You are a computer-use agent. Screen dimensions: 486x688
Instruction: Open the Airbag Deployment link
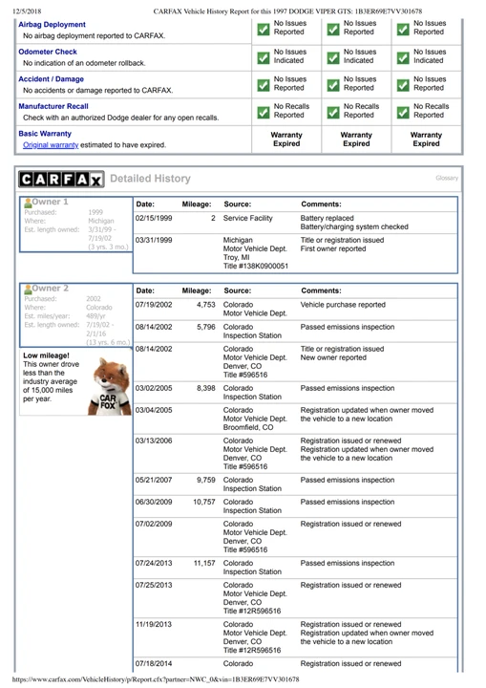coord(52,25)
